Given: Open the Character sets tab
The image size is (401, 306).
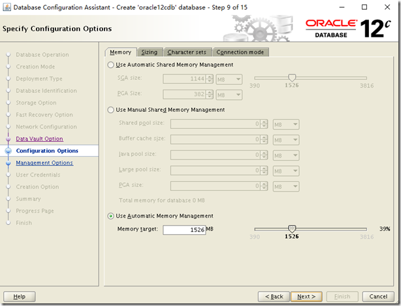Looking at the screenshot, I should coord(187,52).
